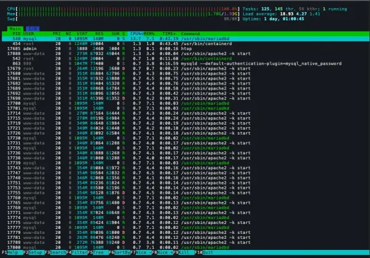Sort by the PID column header

pos(17,34)
